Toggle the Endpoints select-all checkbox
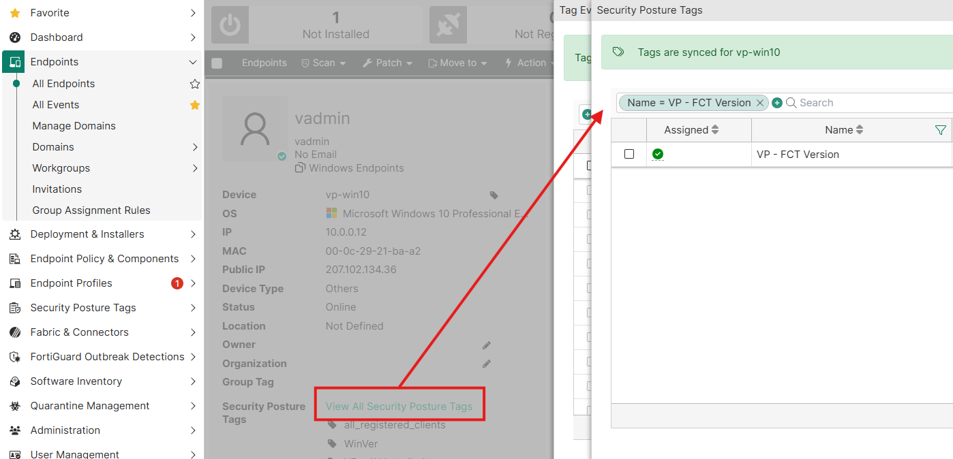This screenshot has height=459, width=953. point(217,63)
